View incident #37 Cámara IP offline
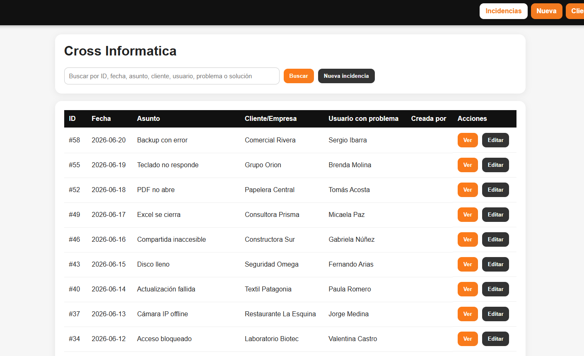 (468, 314)
